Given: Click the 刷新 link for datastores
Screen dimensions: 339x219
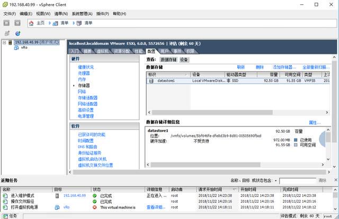Looking at the screenshot, I should [241, 67].
